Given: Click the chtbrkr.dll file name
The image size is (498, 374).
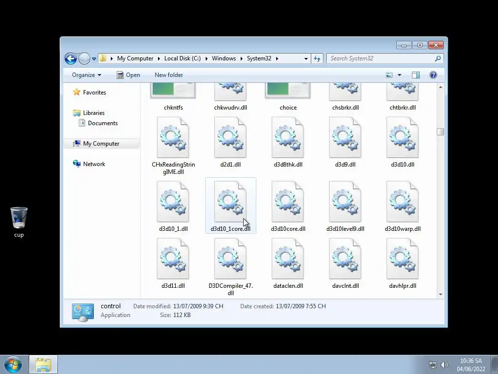Looking at the screenshot, I should coord(403,108).
